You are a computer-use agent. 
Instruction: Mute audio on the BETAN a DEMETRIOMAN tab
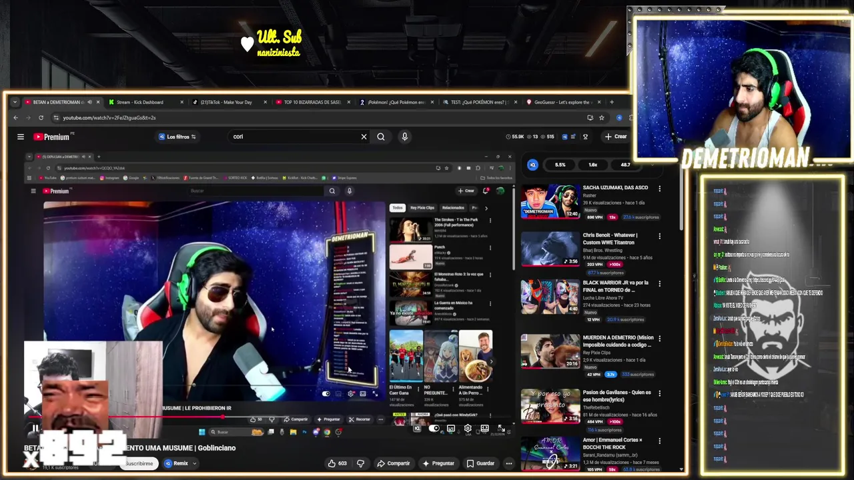point(89,102)
